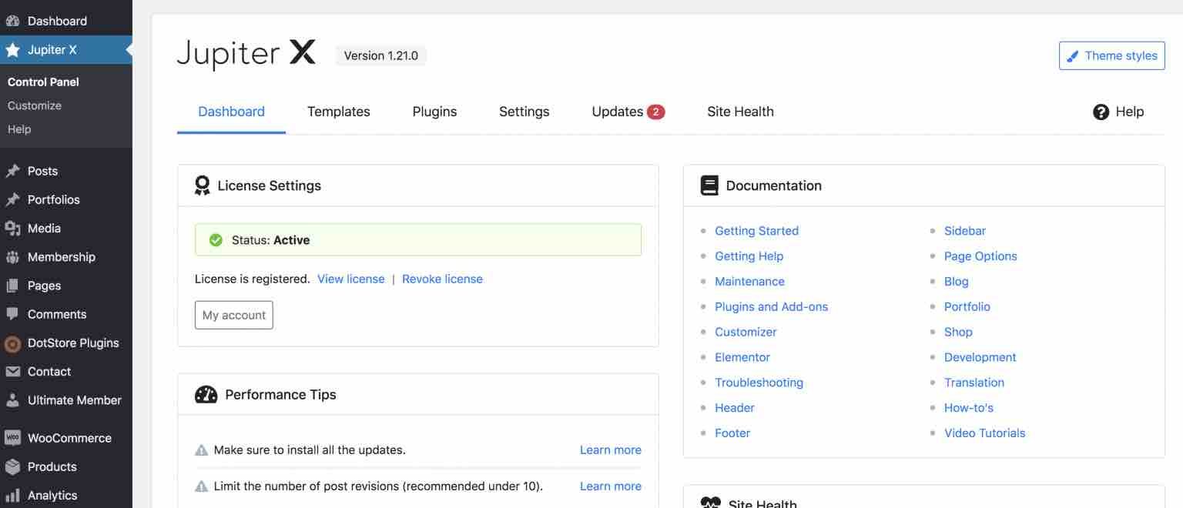Click the Dashboard gauge icon in sidebar
1183x508 pixels.
tap(12, 21)
